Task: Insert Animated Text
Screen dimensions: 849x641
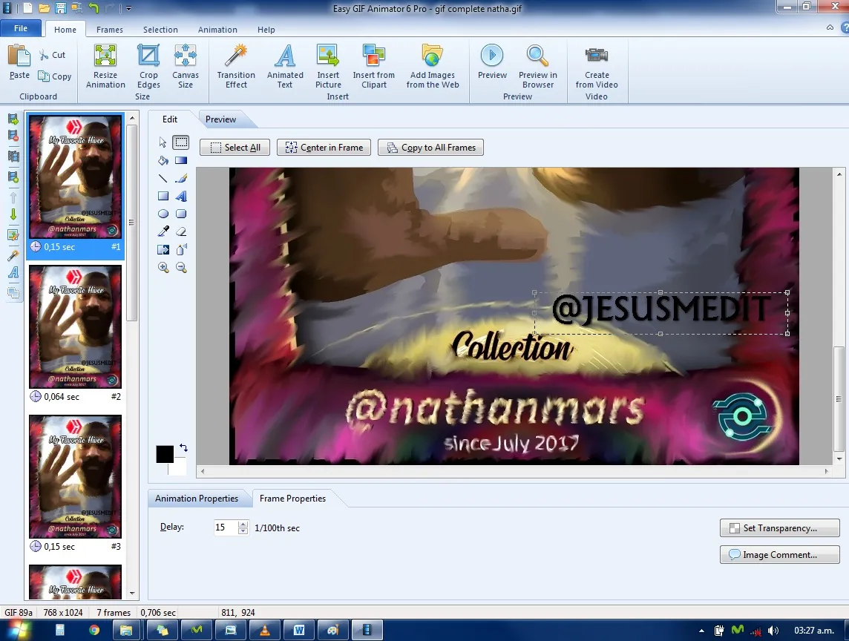Action: point(285,66)
